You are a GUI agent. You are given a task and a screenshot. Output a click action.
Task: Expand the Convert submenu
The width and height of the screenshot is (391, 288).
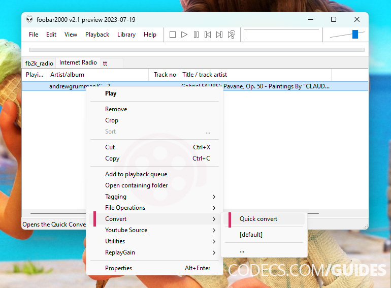click(x=154, y=219)
